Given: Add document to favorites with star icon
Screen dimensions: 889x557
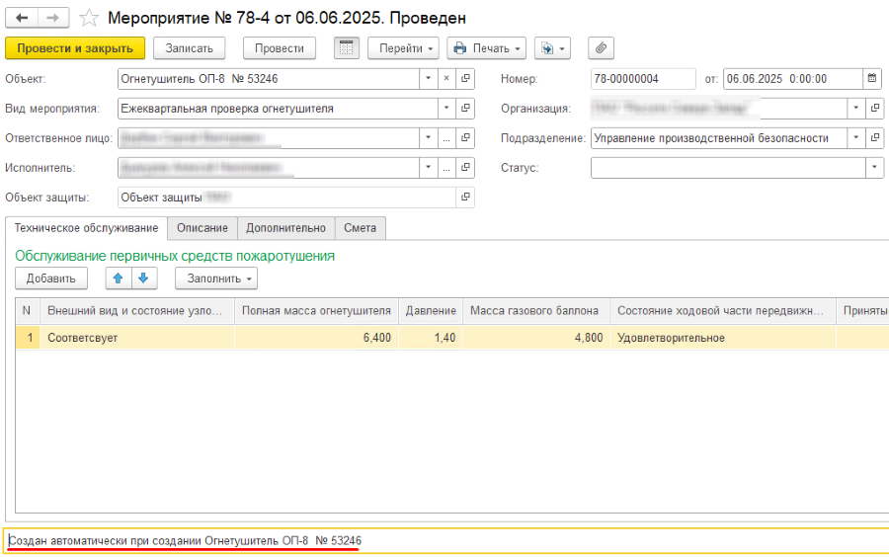Looking at the screenshot, I should tap(89, 18).
